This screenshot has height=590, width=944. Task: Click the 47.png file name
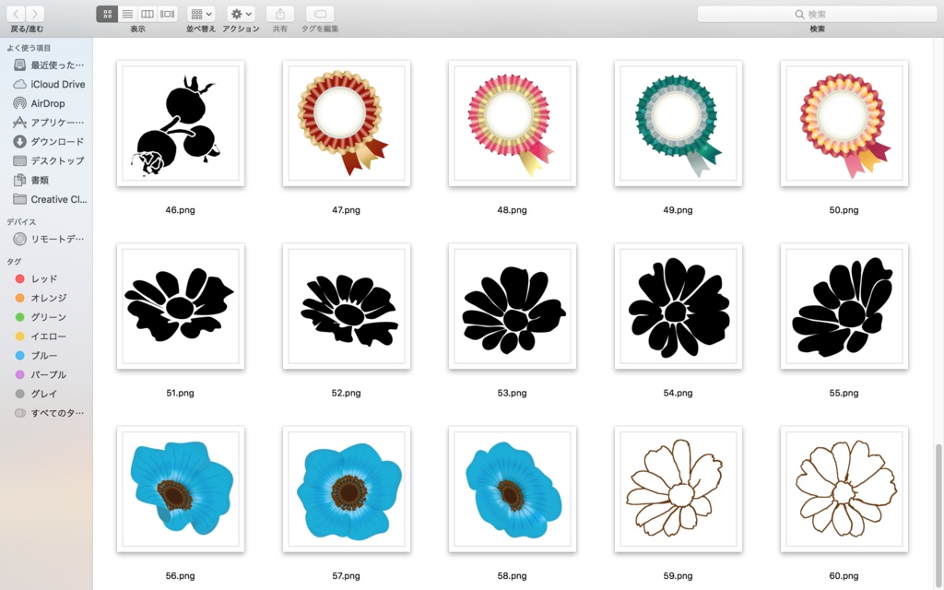point(347,210)
